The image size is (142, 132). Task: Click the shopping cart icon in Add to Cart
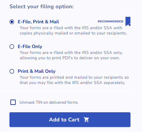(86, 120)
